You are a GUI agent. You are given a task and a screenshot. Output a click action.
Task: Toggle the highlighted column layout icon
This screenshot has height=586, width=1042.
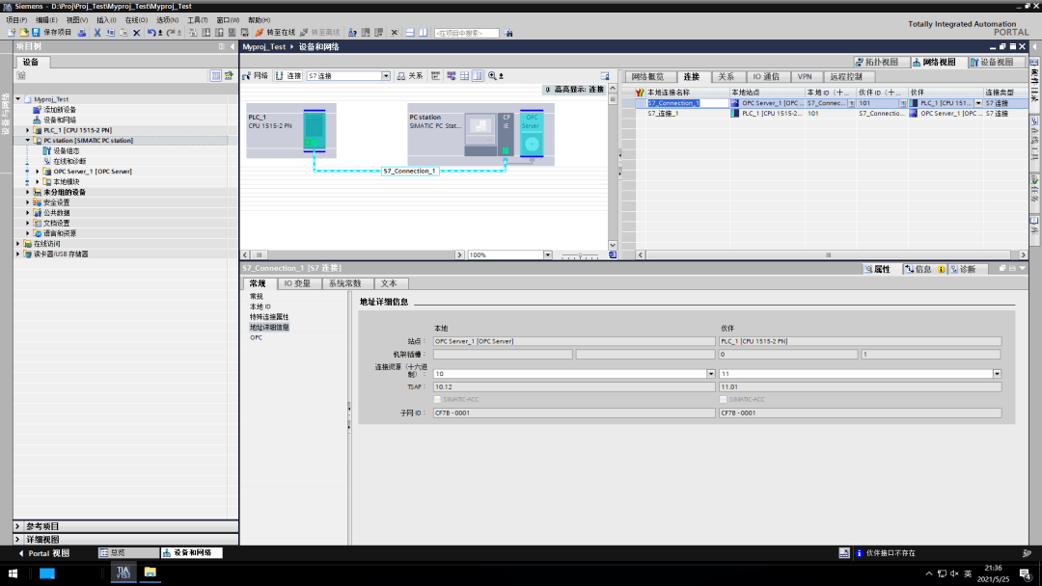click(478, 76)
